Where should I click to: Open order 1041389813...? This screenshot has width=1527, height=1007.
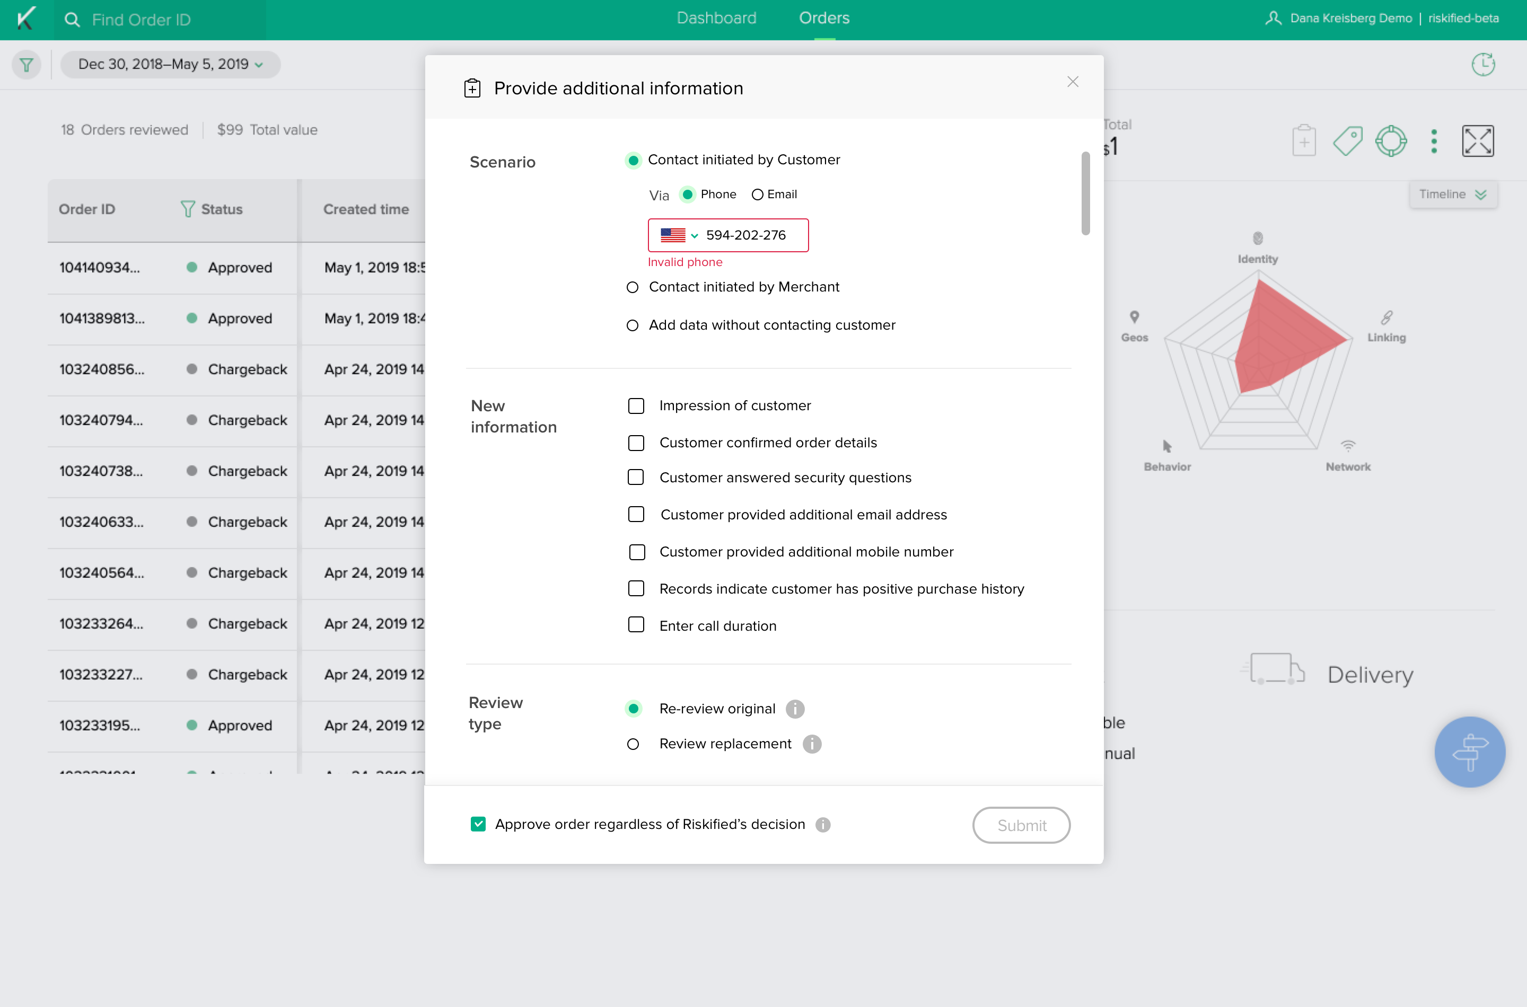pyautogui.click(x=102, y=319)
